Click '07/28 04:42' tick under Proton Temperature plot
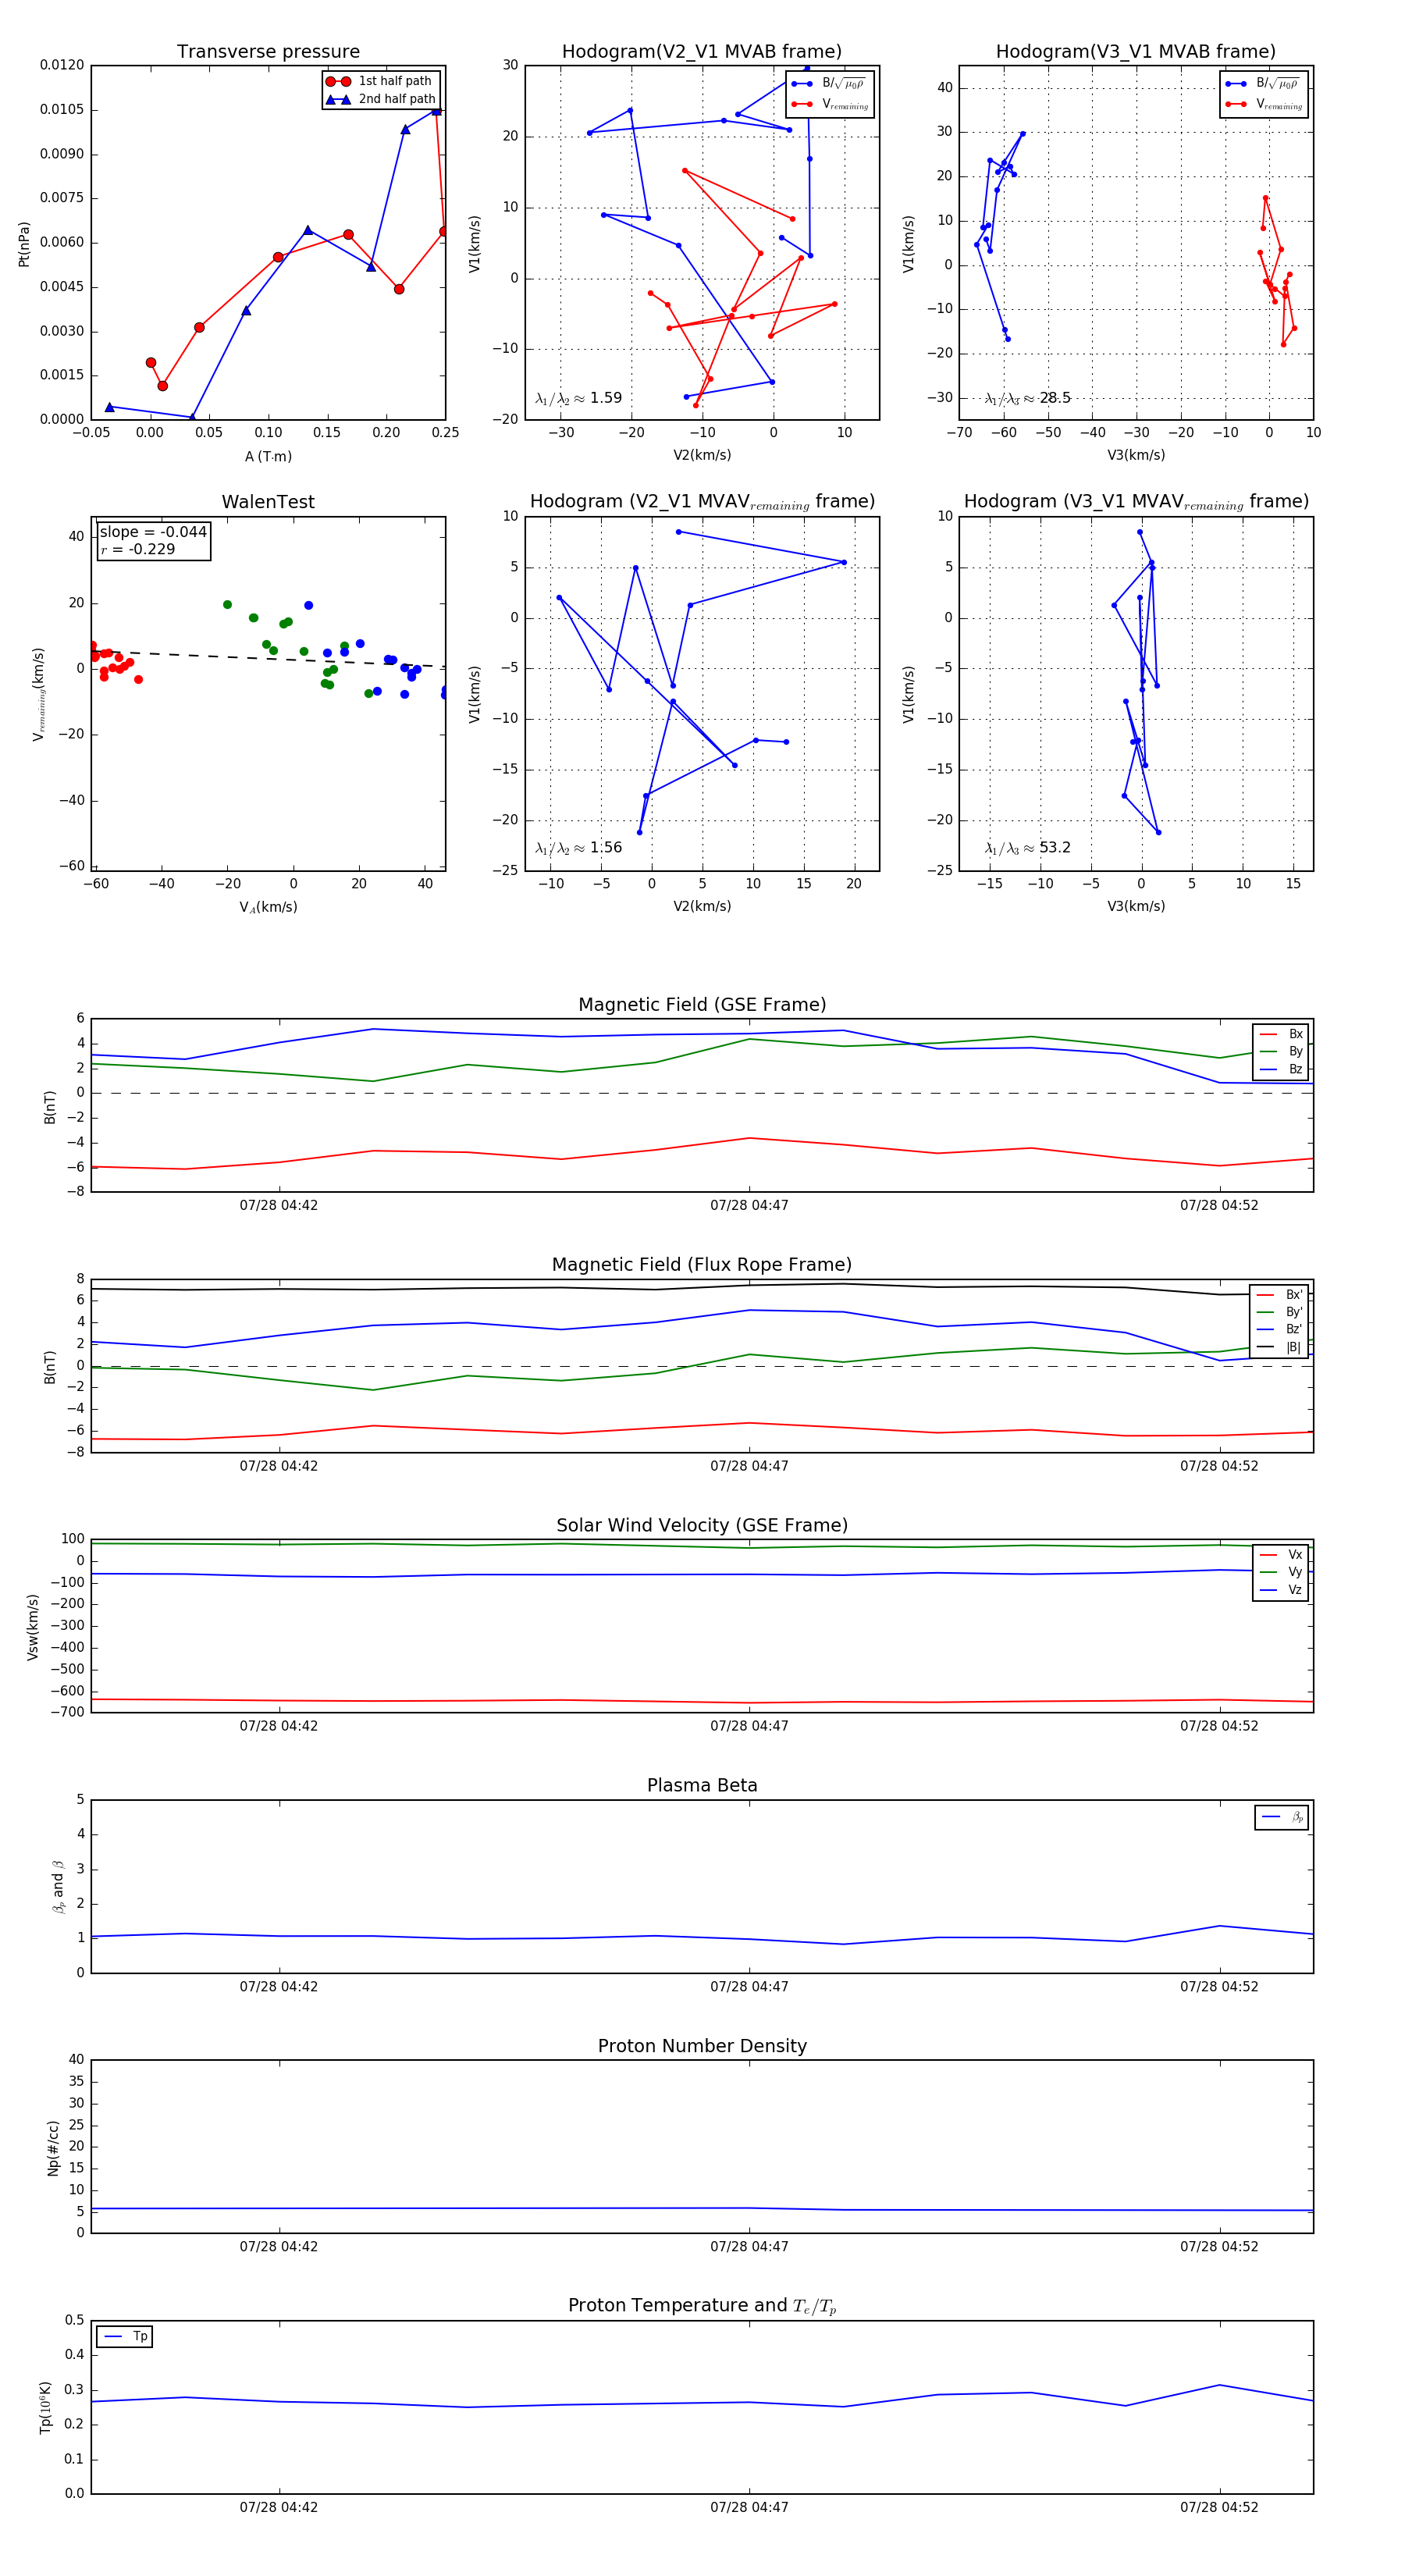The height and width of the screenshot is (2576, 1405). click(x=278, y=2507)
